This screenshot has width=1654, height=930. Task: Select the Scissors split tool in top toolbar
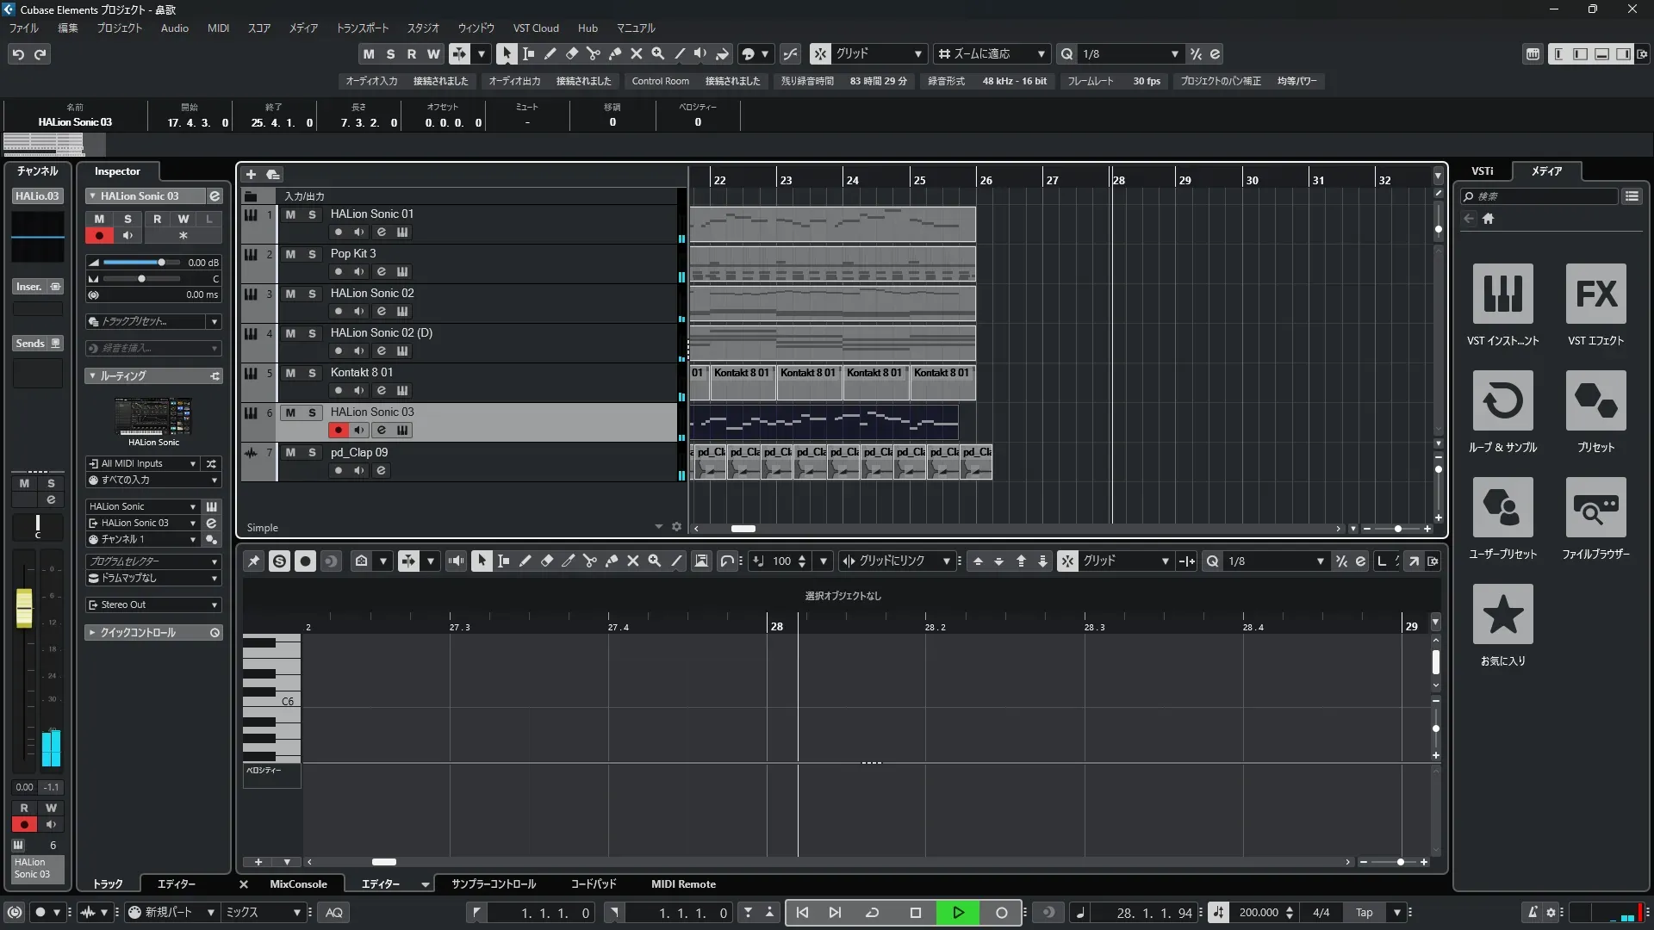(x=593, y=53)
